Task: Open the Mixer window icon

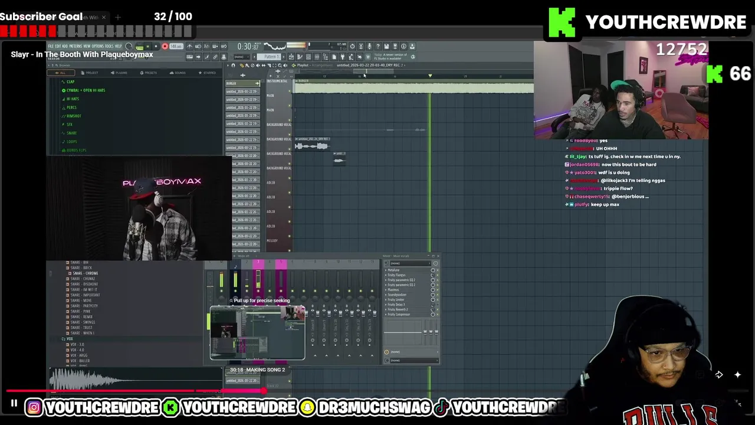Action: (317, 57)
